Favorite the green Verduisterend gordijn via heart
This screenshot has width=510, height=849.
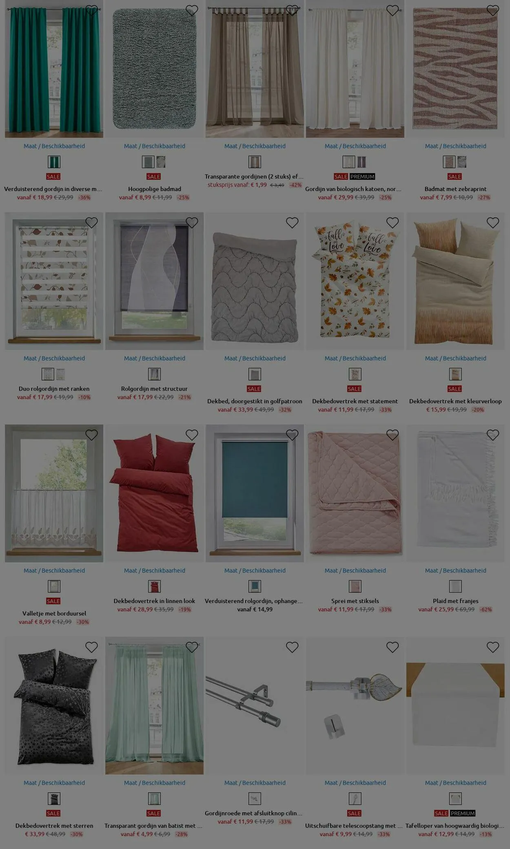pyautogui.click(x=91, y=10)
